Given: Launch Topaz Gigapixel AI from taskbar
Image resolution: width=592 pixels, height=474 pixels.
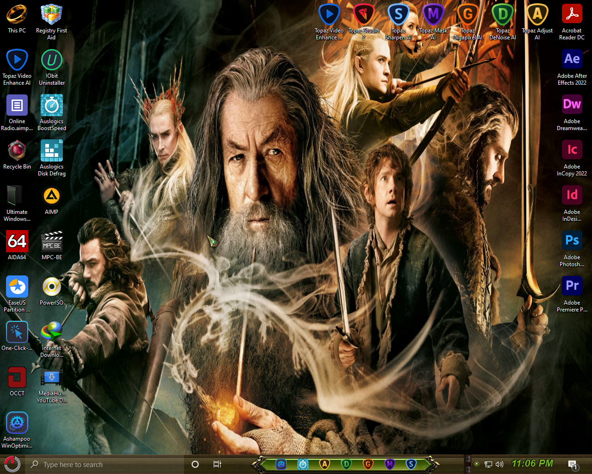Looking at the screenshot, I should click(368, 464).
